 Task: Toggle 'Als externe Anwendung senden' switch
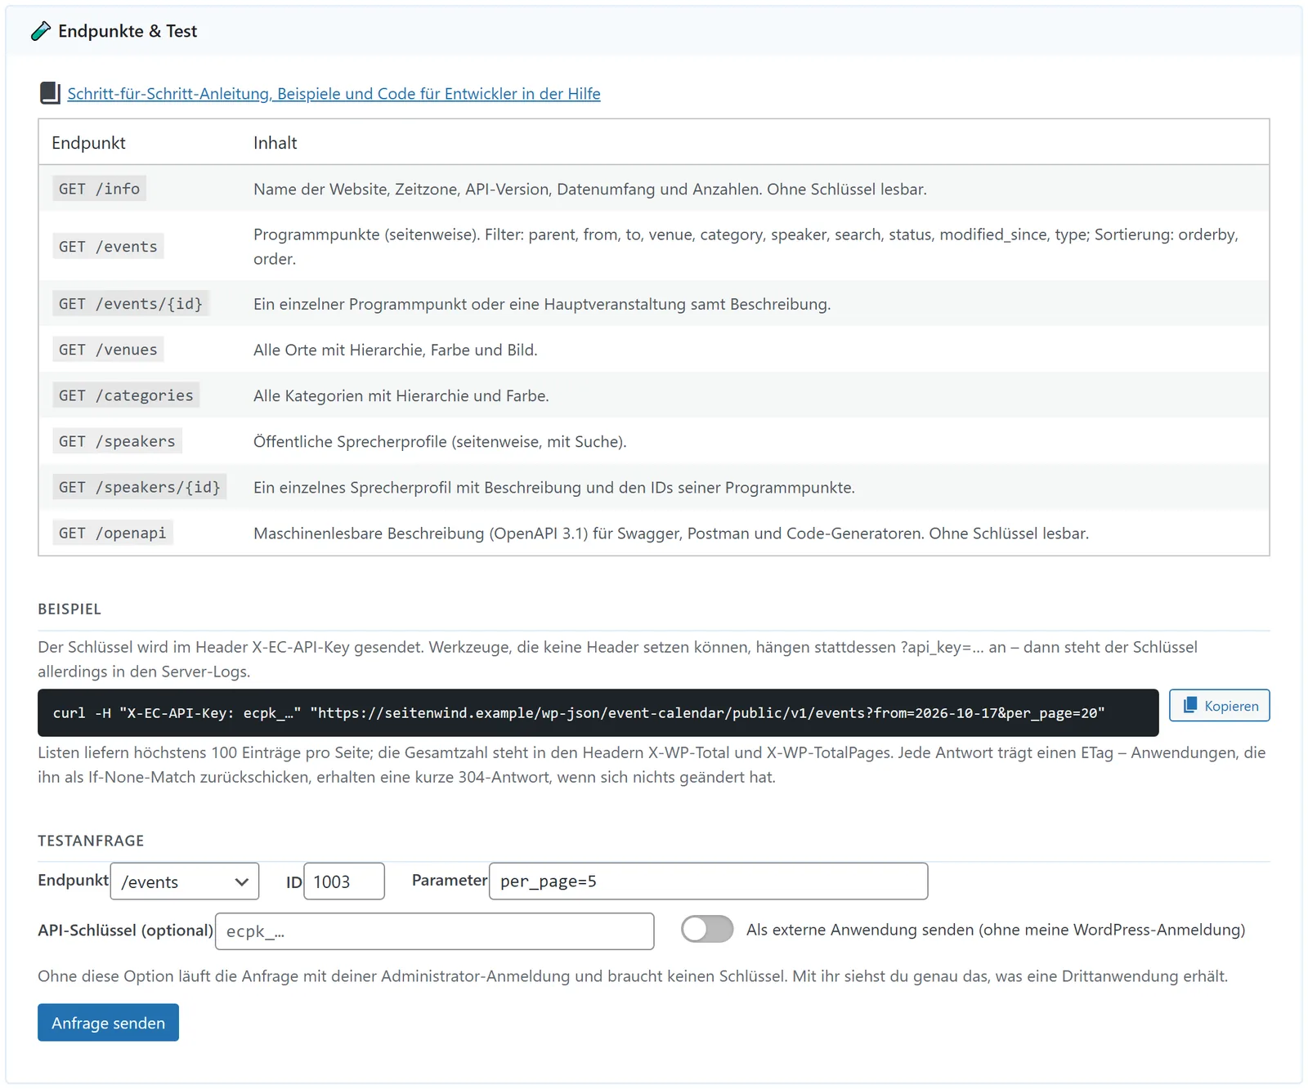[707, 930]
